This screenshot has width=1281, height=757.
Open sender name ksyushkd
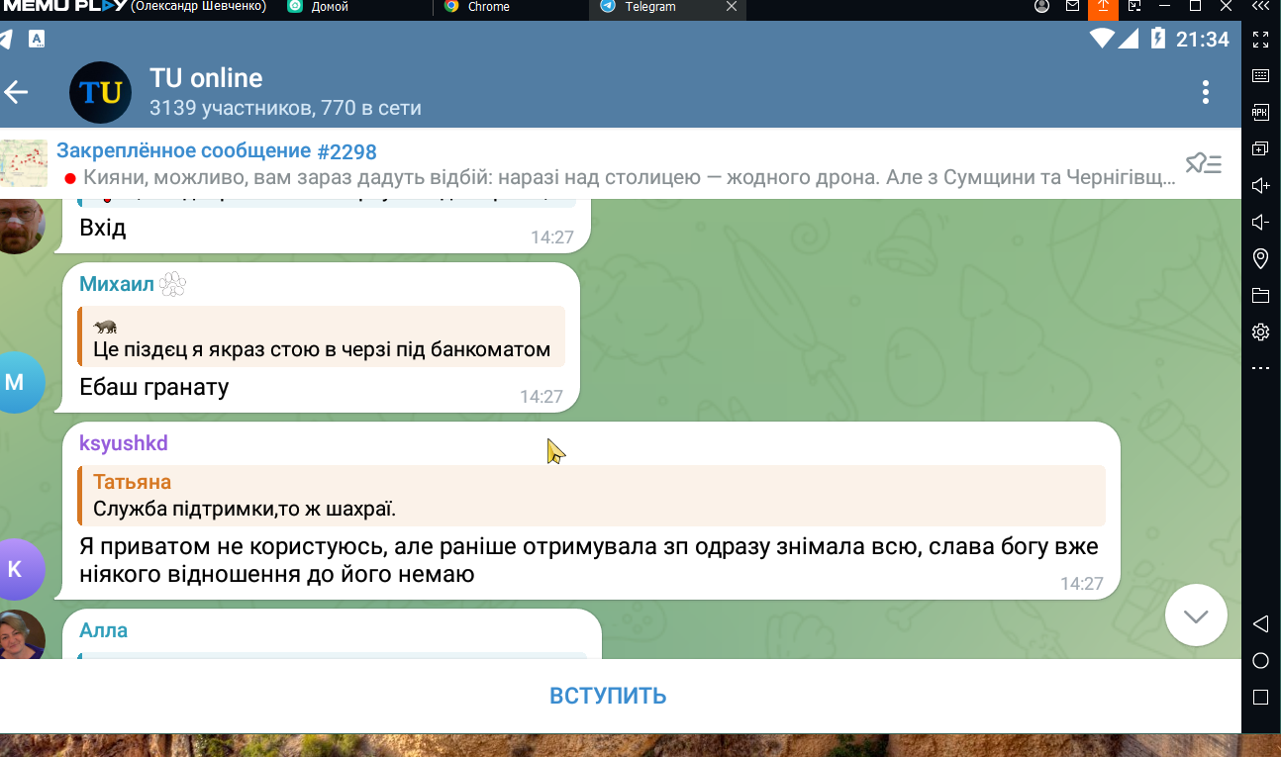tap(124, 443)
